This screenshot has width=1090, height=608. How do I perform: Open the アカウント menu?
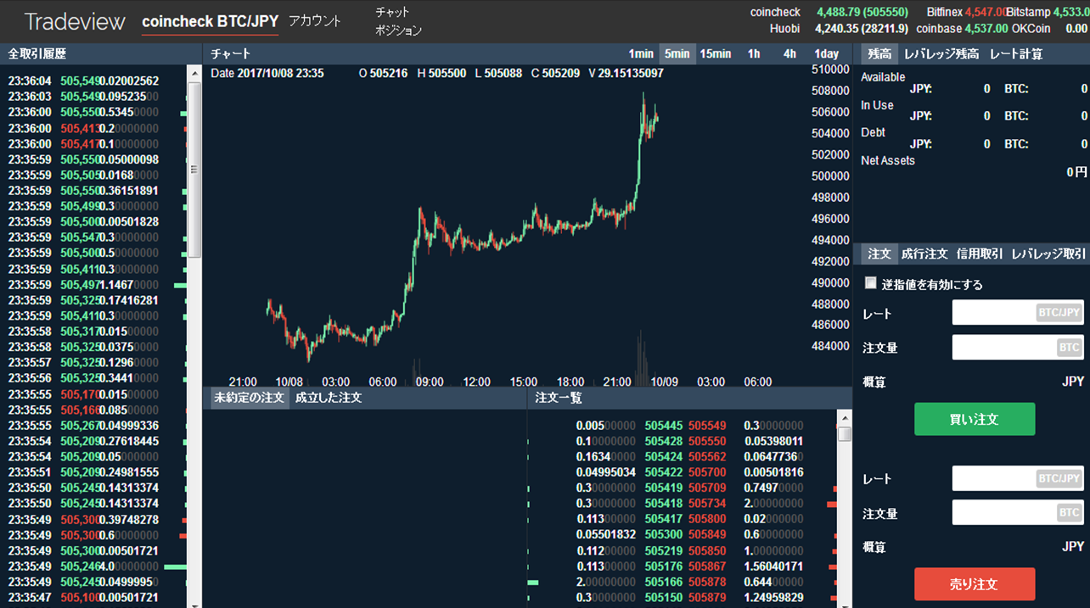point(313,22)
